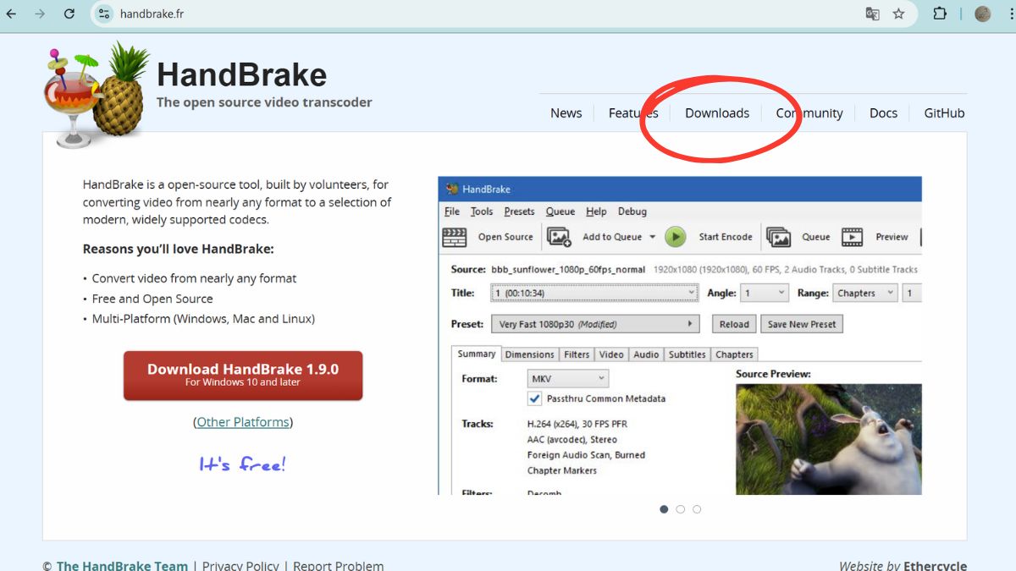Go to the News page
This screenshot has height=571, width=1016.
click(x=566, y=113)
